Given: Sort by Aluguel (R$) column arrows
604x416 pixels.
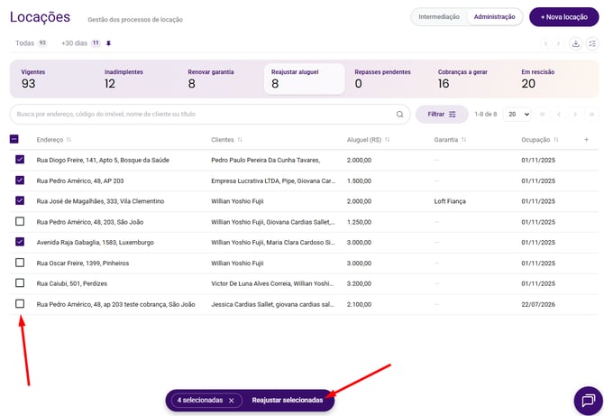Looking at the screenshot, I should (387, 140).
